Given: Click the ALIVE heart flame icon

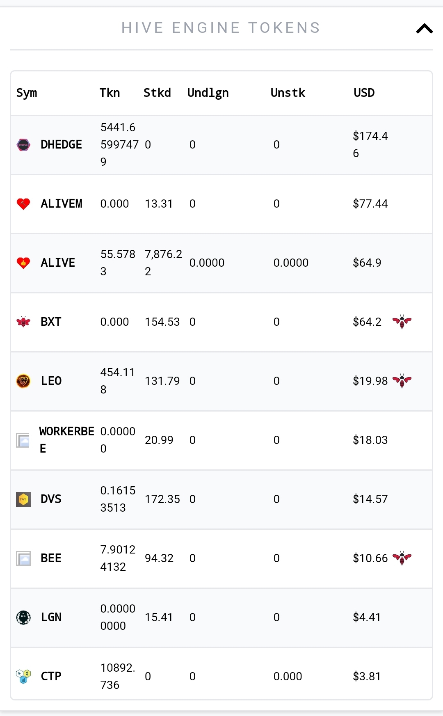Looking at the screenshot, I should pyautogui.click(x=23, y=263).
